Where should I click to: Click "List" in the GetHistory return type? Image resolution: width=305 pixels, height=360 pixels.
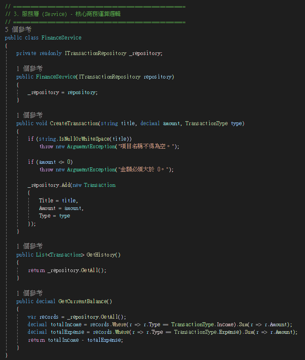[42, 255]
